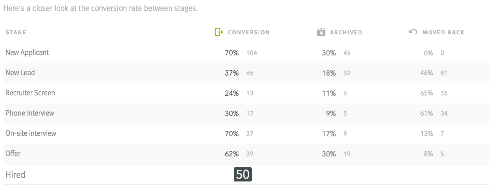Click Offer 30% archived value

tap(329, 154)
